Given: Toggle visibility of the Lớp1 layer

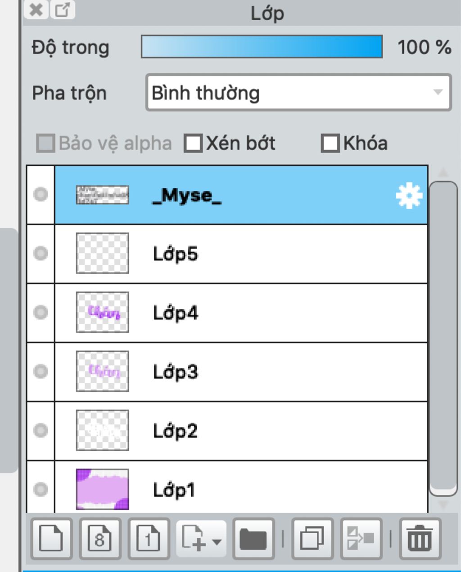Looking at the screenshot, I should (41, 489).
